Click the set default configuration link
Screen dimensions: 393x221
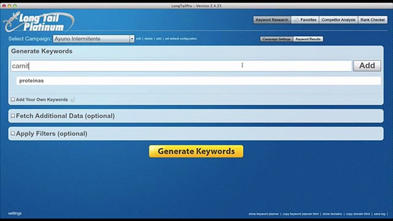(x=181, y=39)
